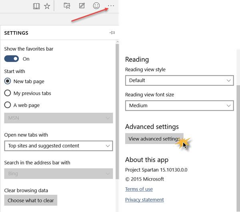The width and height of the screenshot is (240, 212).
Task: Click the Clear browsing data label
Action: [26, 190]
